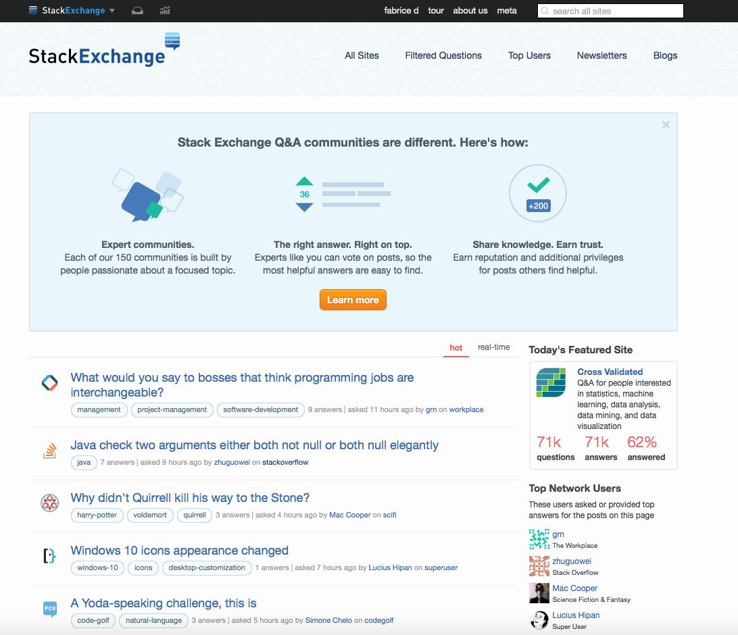
Task: Close the Q&A communities info banner
Action: point(666,125)
